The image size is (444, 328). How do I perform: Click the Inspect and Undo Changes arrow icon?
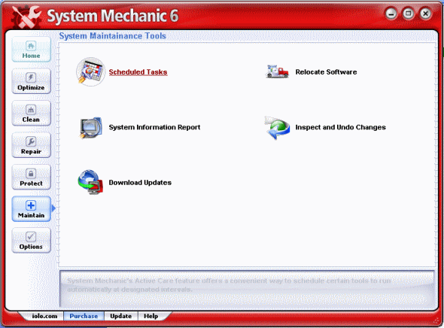[x=277, y=128]
